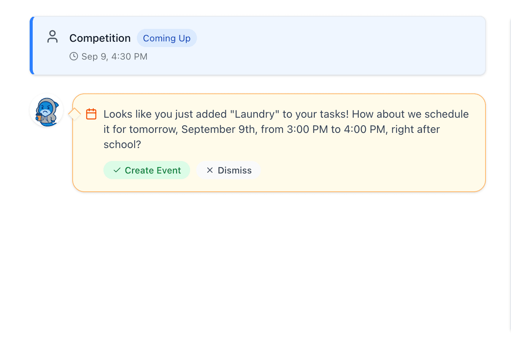Click the orange calendar icon in the suggestion
The height and width of the screenshot is (347, 511).
(91, 114)
